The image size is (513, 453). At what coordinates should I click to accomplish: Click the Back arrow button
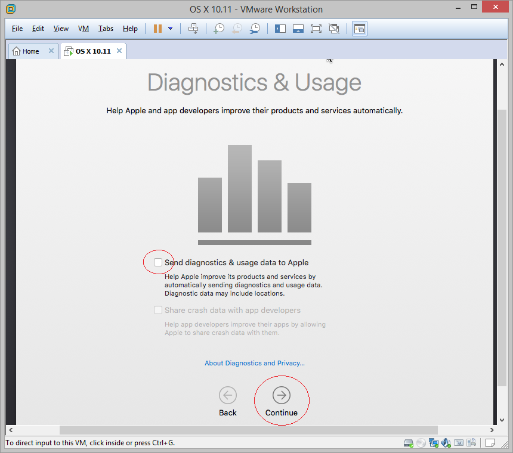pyautogui.click(x=228, y=395)
